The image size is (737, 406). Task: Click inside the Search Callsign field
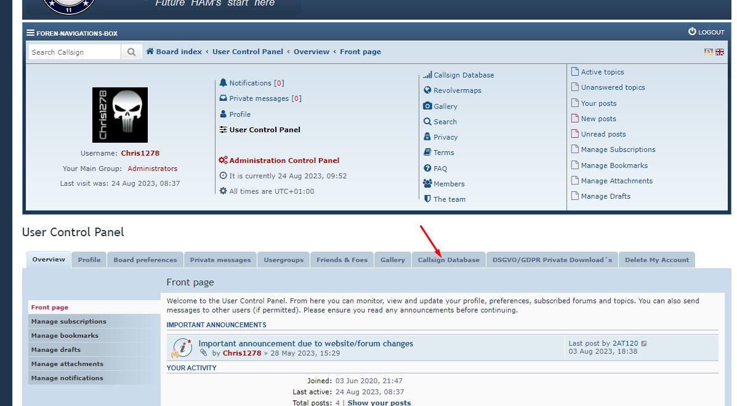point(75,52)
